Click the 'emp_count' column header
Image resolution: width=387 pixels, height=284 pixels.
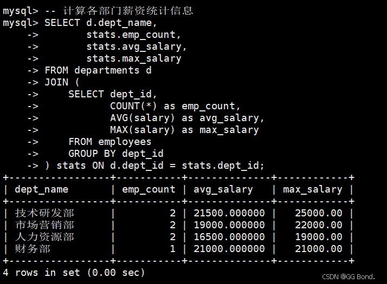pyautogui.click(x=149, y=189)
